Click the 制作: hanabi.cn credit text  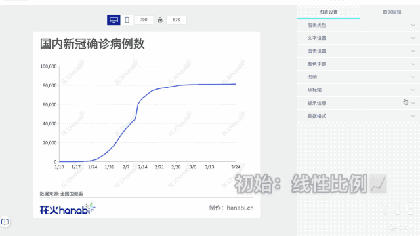pyautogui.click(x=232, y=208)
